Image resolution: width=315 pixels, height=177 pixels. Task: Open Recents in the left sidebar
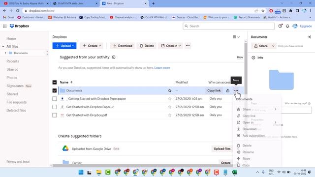tap(13, 61)
